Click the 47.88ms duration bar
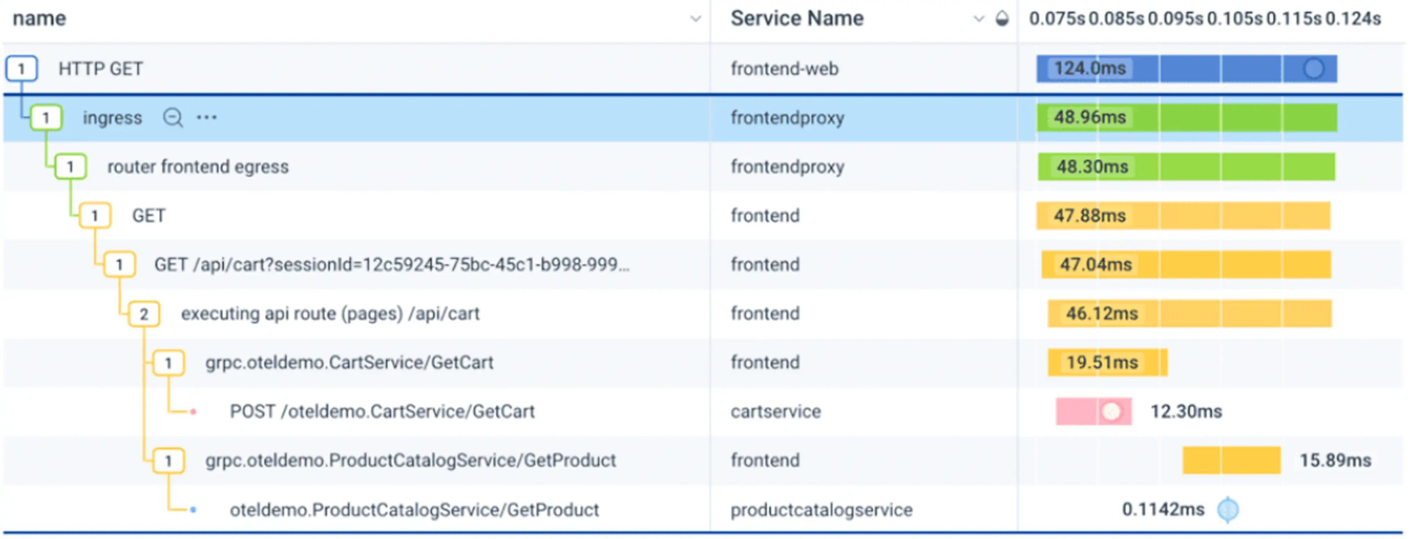 coord(1183,215)
